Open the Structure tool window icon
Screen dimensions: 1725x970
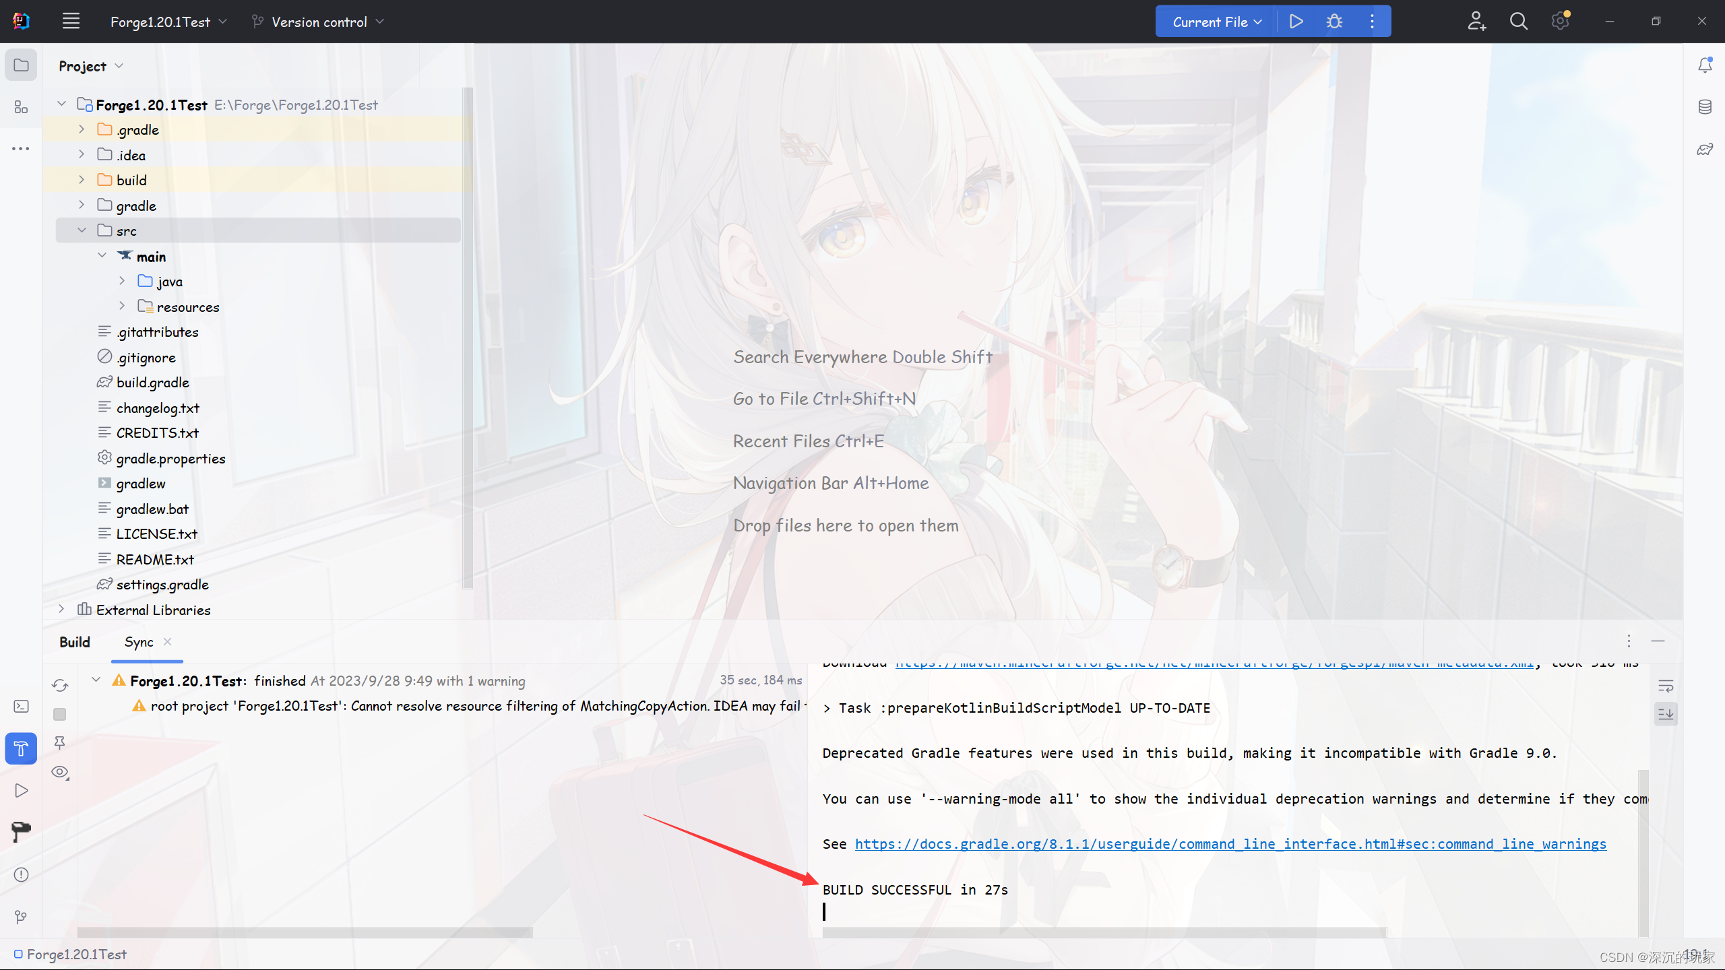[x=21, y=107]
